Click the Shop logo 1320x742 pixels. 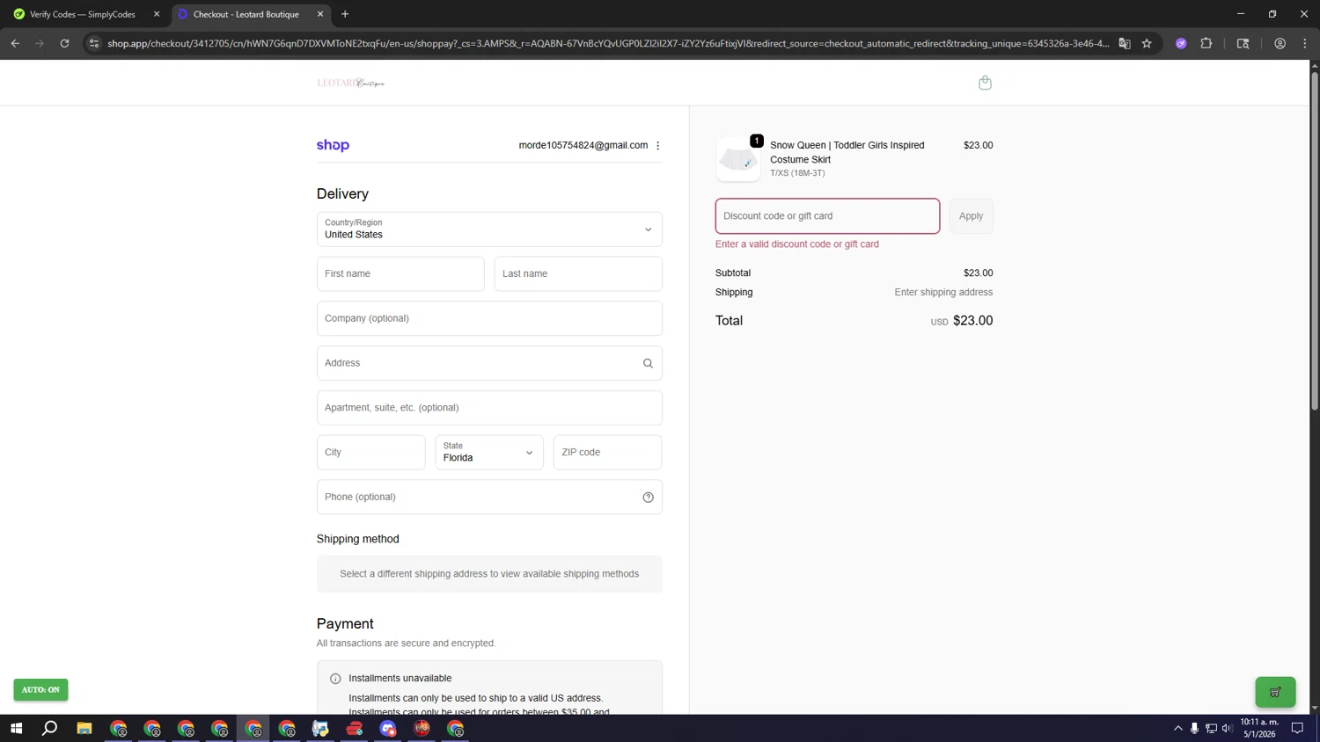333,146
